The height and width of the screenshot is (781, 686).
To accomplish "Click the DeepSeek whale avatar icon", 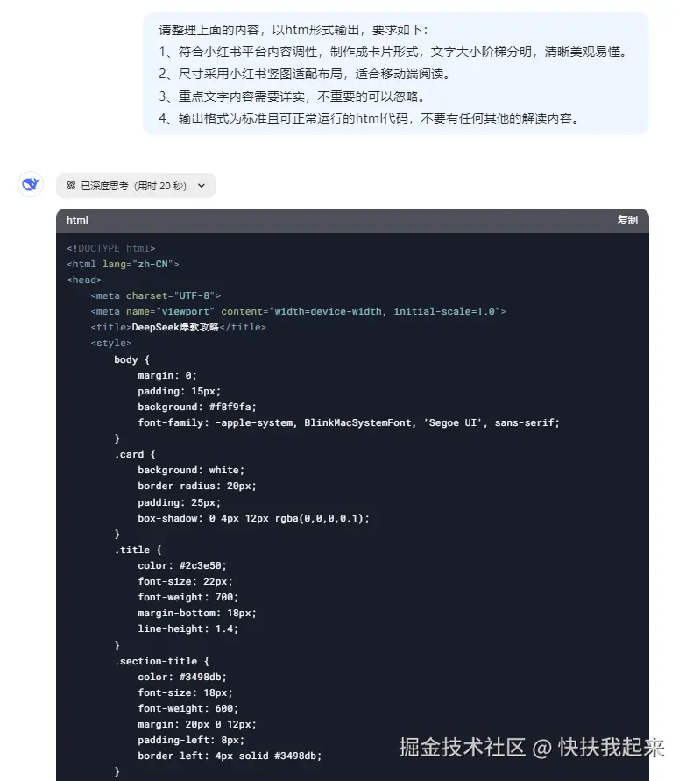I will point(31,185).
